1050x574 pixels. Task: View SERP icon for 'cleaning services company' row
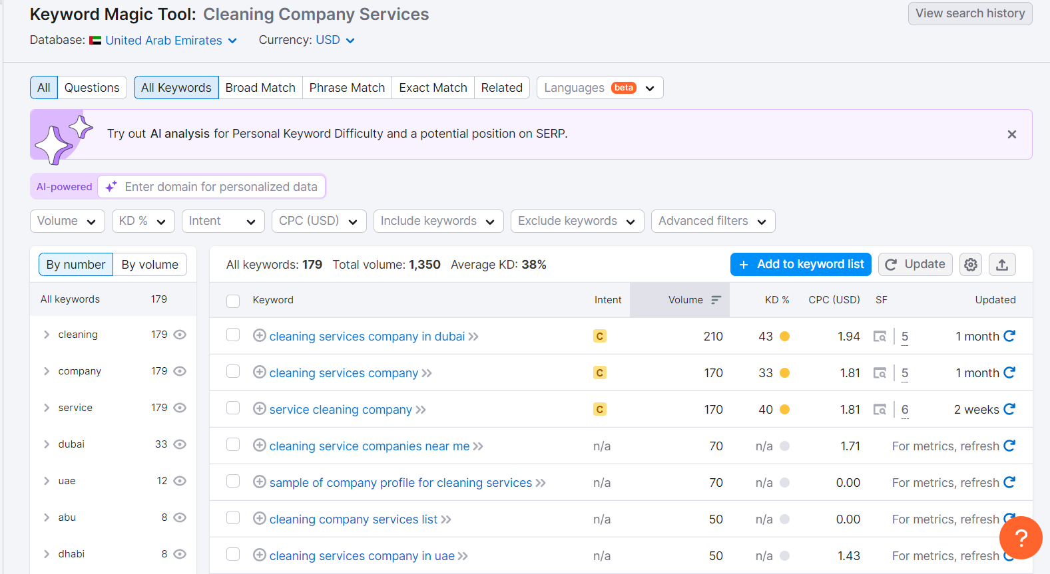[880, 373]
